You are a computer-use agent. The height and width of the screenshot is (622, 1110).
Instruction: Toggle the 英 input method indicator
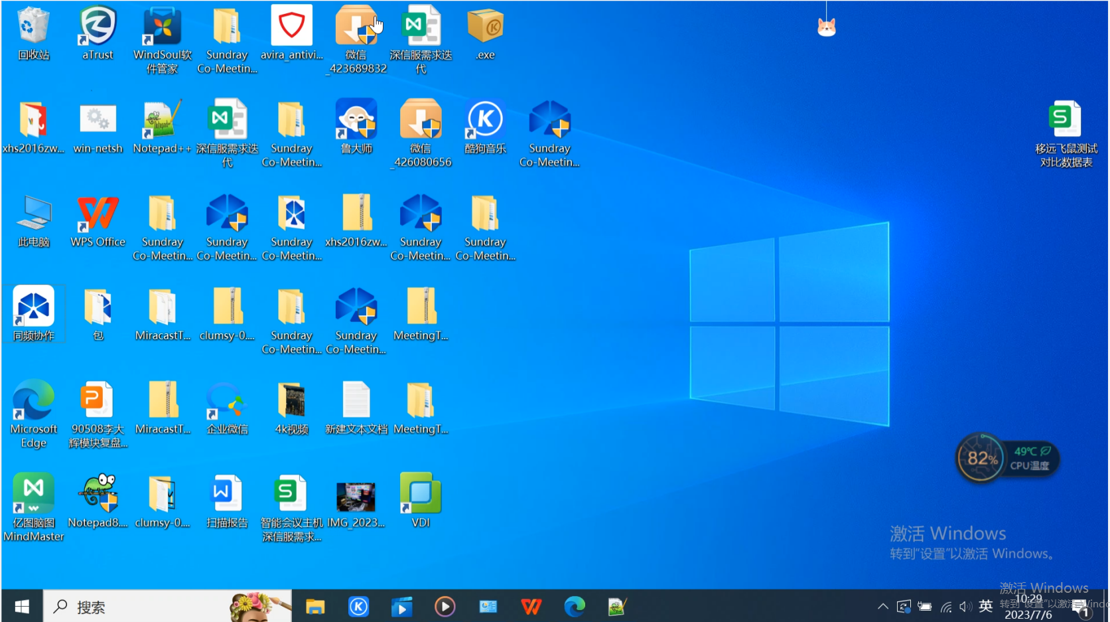tap(985, 606)
